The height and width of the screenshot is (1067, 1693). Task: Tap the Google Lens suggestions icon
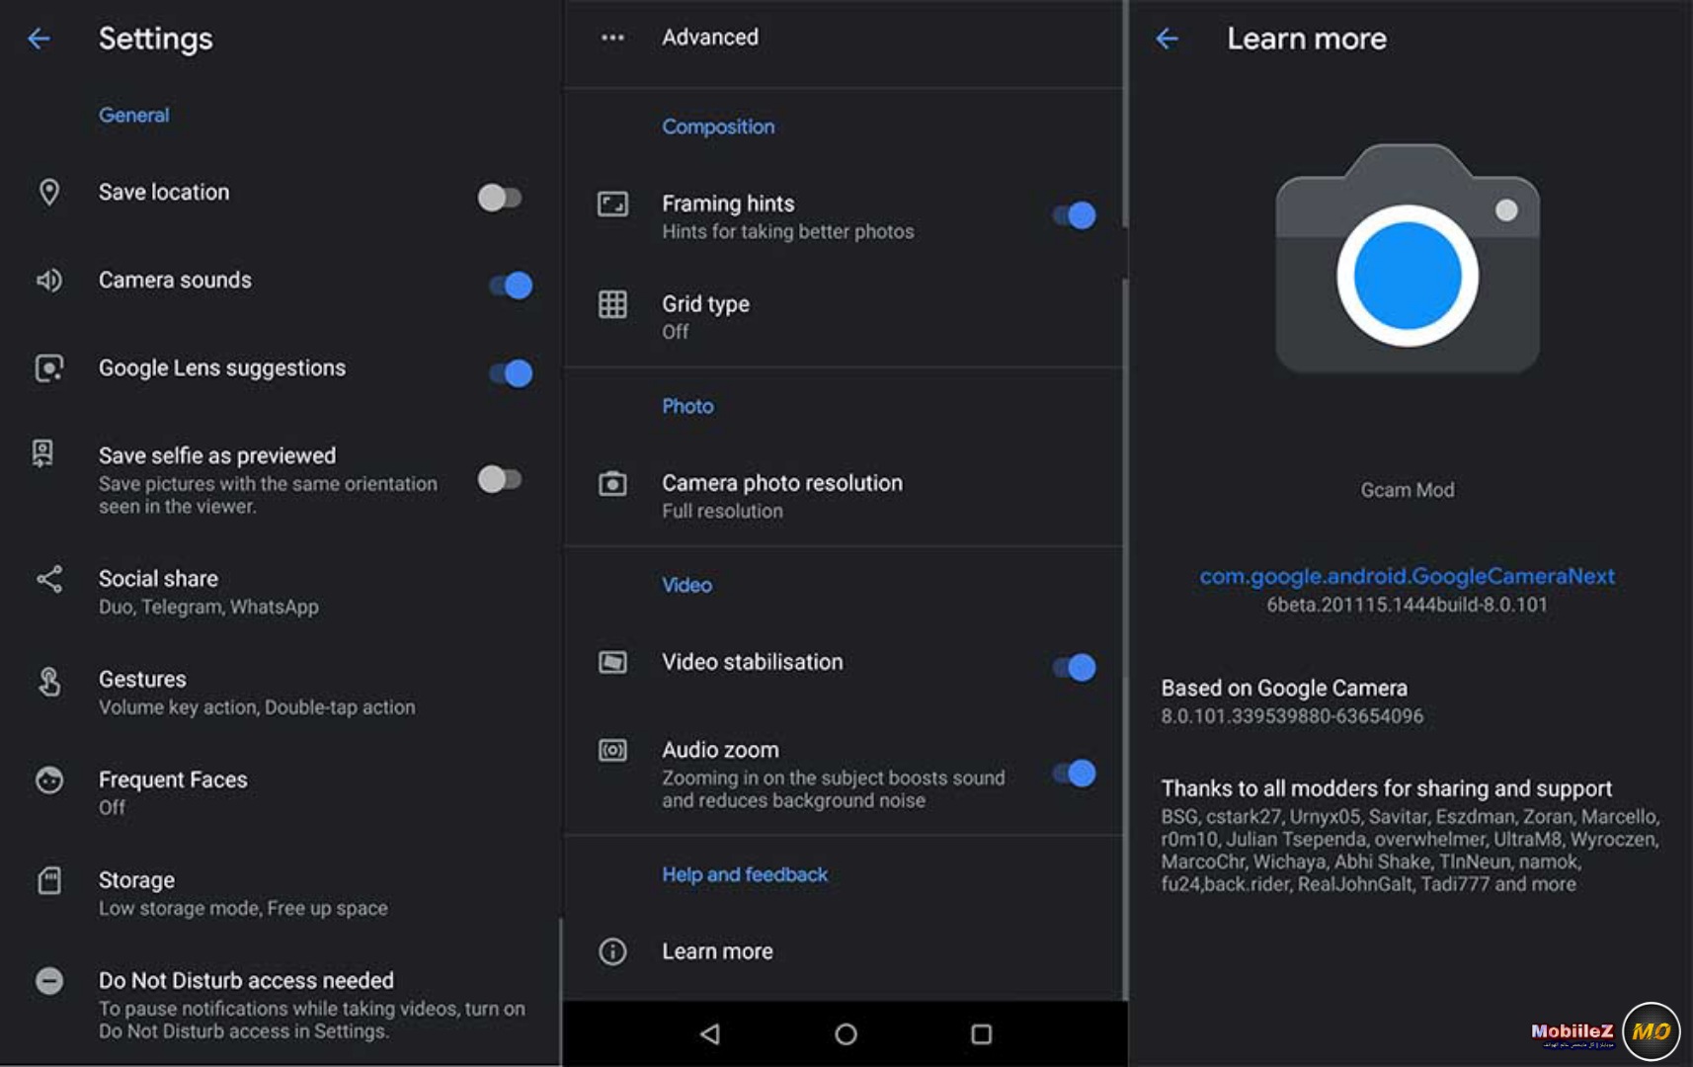coord(48,369)
